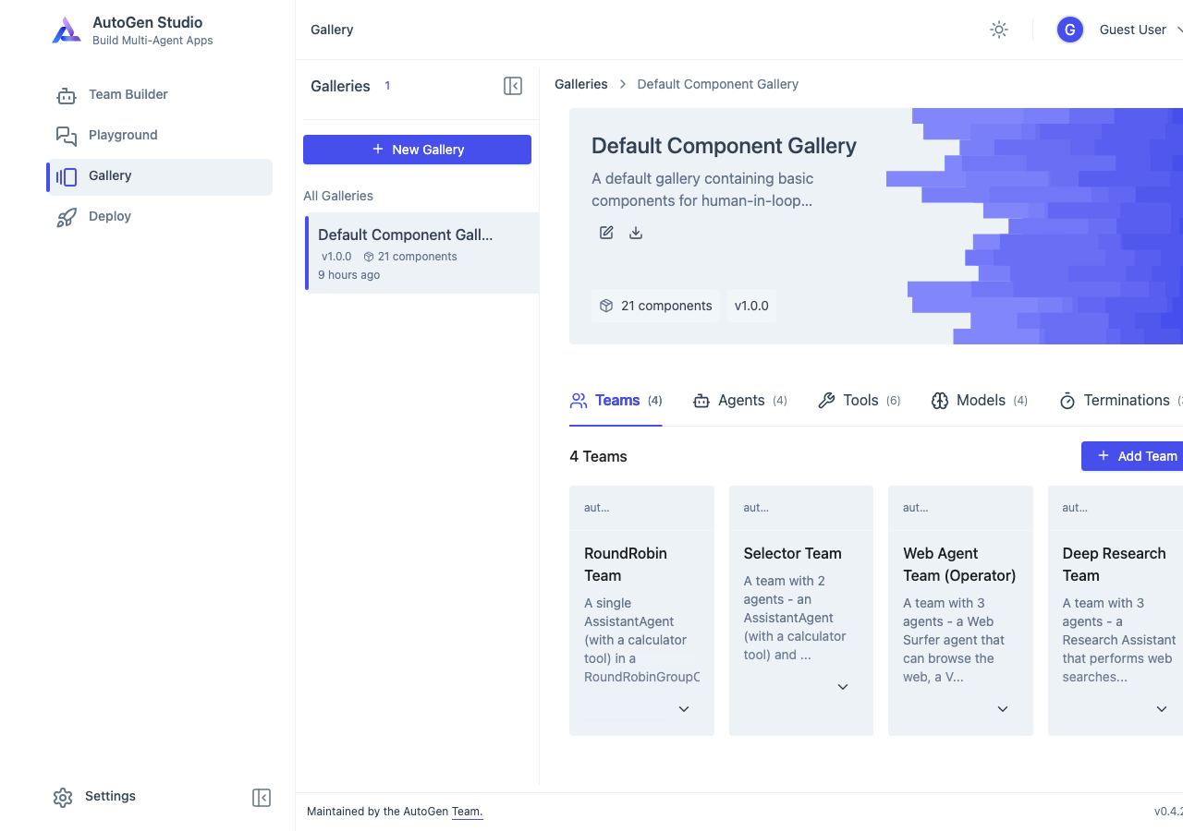The image size is (1183, 831).
Task: Switch to the Tools tab
Action: 859,401
